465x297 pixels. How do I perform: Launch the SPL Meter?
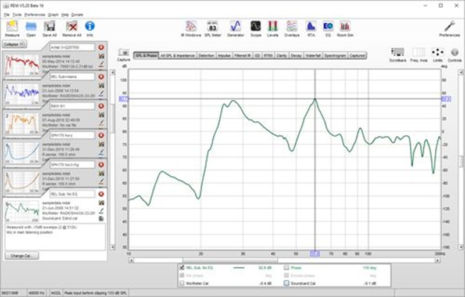213,28
